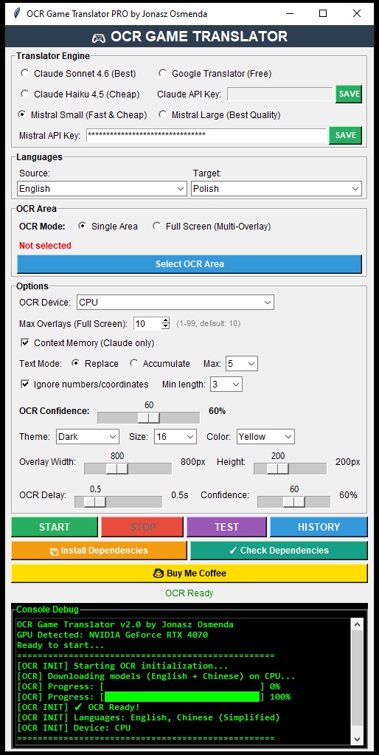
Task: Click the bottom Confidence slider handle
Action: [x=294, y=502]
